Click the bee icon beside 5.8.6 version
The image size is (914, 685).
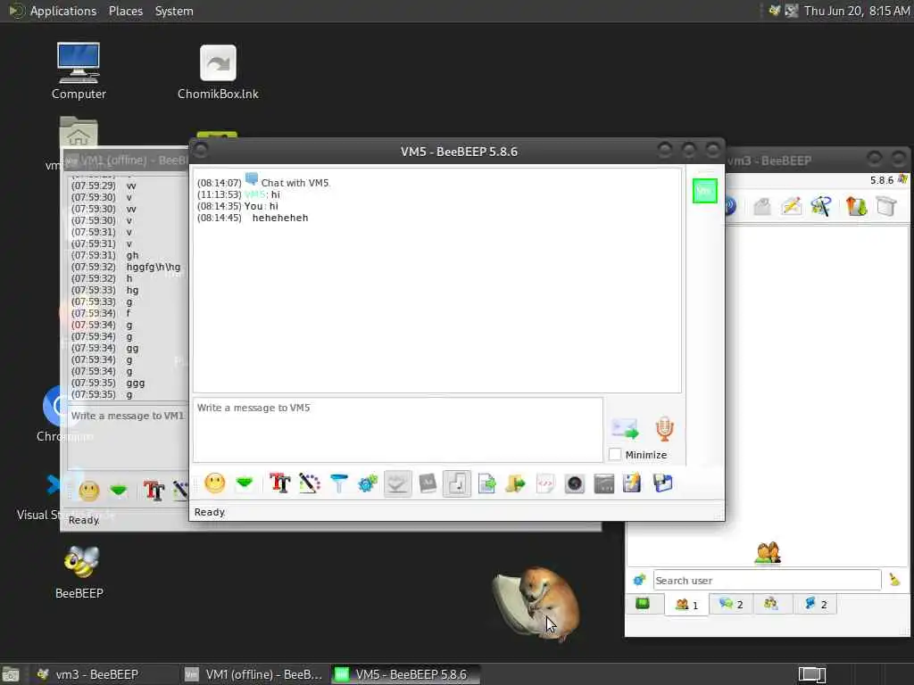point(903,179)
